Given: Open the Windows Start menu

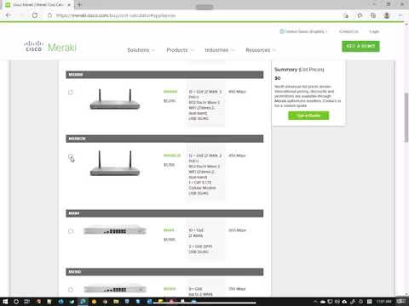Looking at the screenshot, I should pos(5,302).
